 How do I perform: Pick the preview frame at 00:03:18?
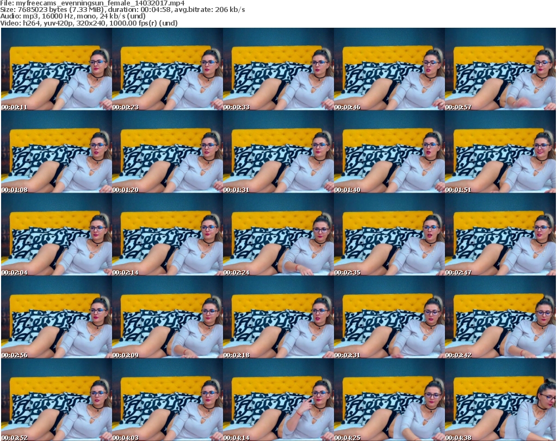tap(278, 317)
